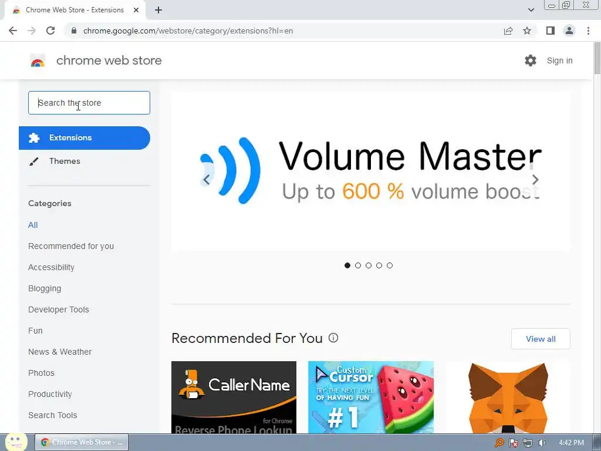601x451 pixels.
Task: Select fourth carousel dot
Action: (379, 265)
